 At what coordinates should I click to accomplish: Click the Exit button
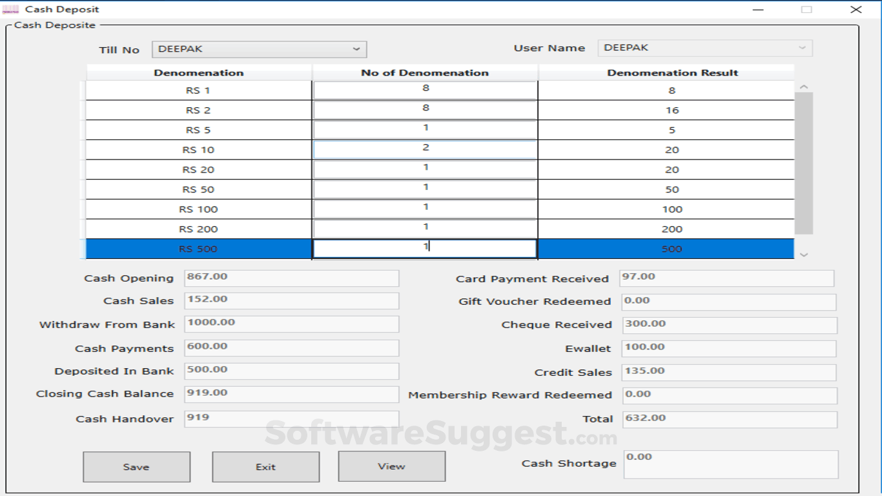point(265,466)
